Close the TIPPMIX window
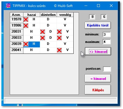The image size is (123, 109). pyautogui.click(x=111, y=6)
